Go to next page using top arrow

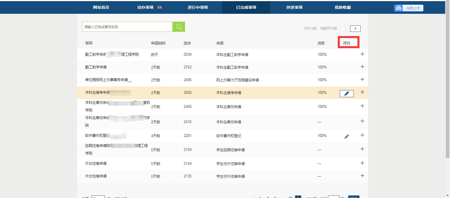[x=355, y=28]
